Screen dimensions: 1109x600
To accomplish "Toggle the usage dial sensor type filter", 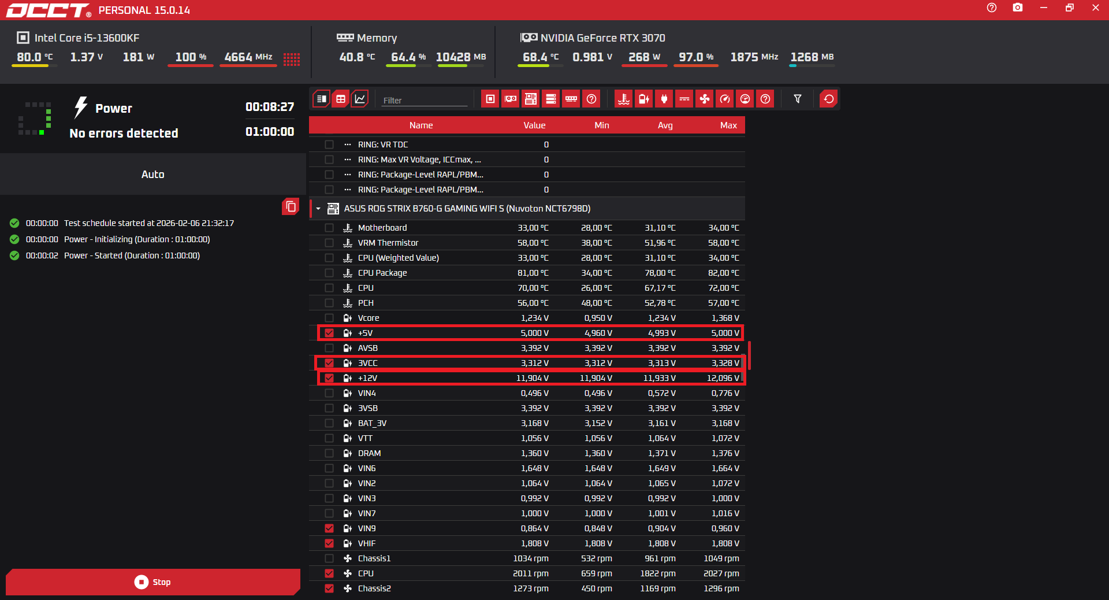I will coord(745,99).
